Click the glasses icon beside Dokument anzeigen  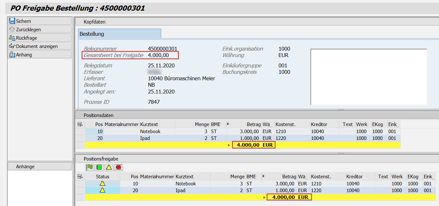click(x=12, y=46)
